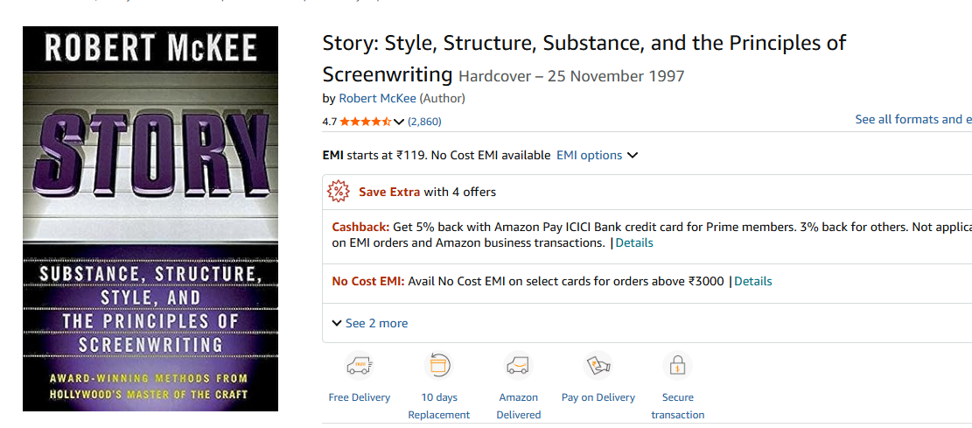This screenshot has width=972, height=428.
Task: Click the Free Delivery truck icon
Action: 359,365
